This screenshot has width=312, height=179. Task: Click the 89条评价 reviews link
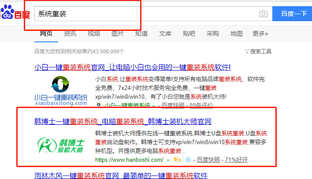click(201, 105)
